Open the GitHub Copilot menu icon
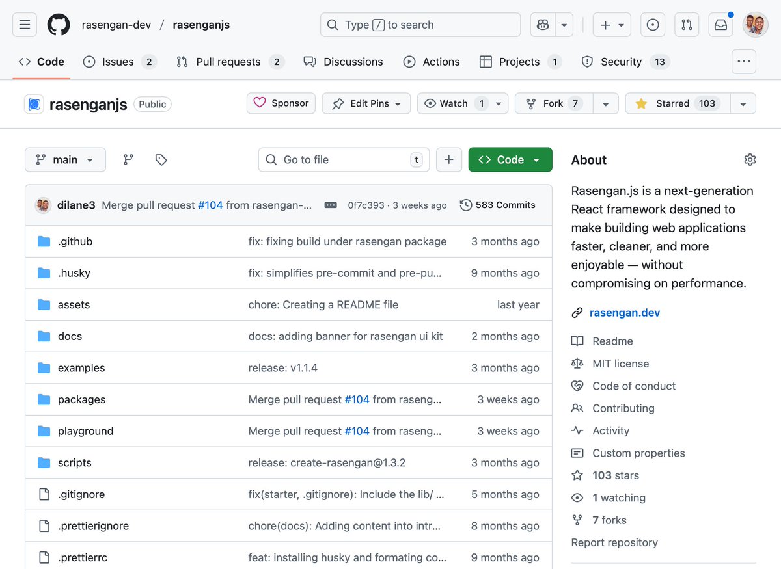 [542, 24]
